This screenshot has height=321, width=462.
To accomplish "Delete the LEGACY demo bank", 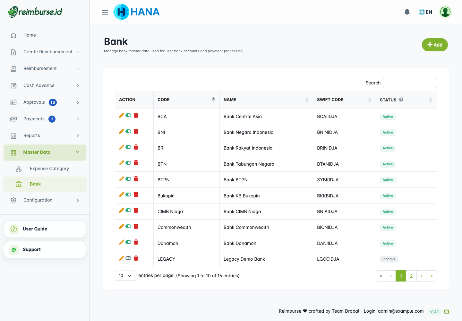I will 136,258.
